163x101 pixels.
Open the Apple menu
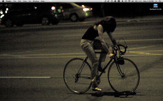point(3,1)
